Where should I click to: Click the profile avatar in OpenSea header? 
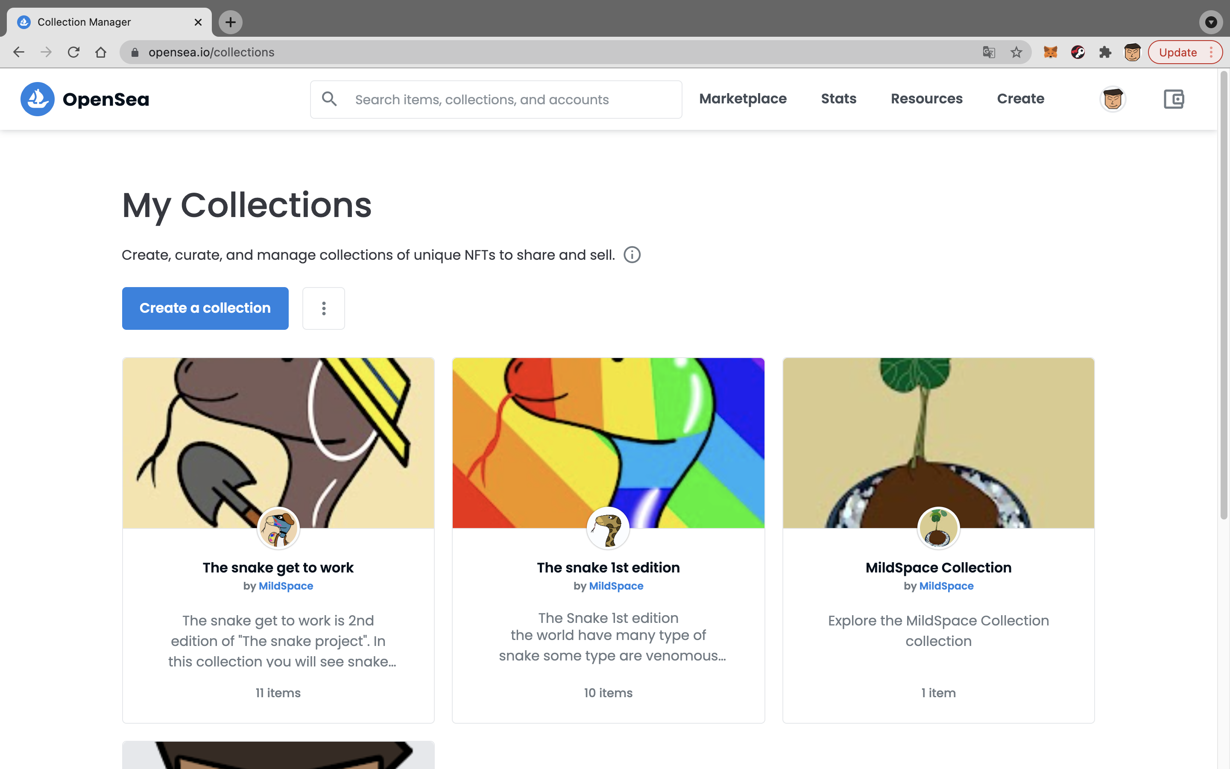pyautogui.click(x=1113, y=99)
